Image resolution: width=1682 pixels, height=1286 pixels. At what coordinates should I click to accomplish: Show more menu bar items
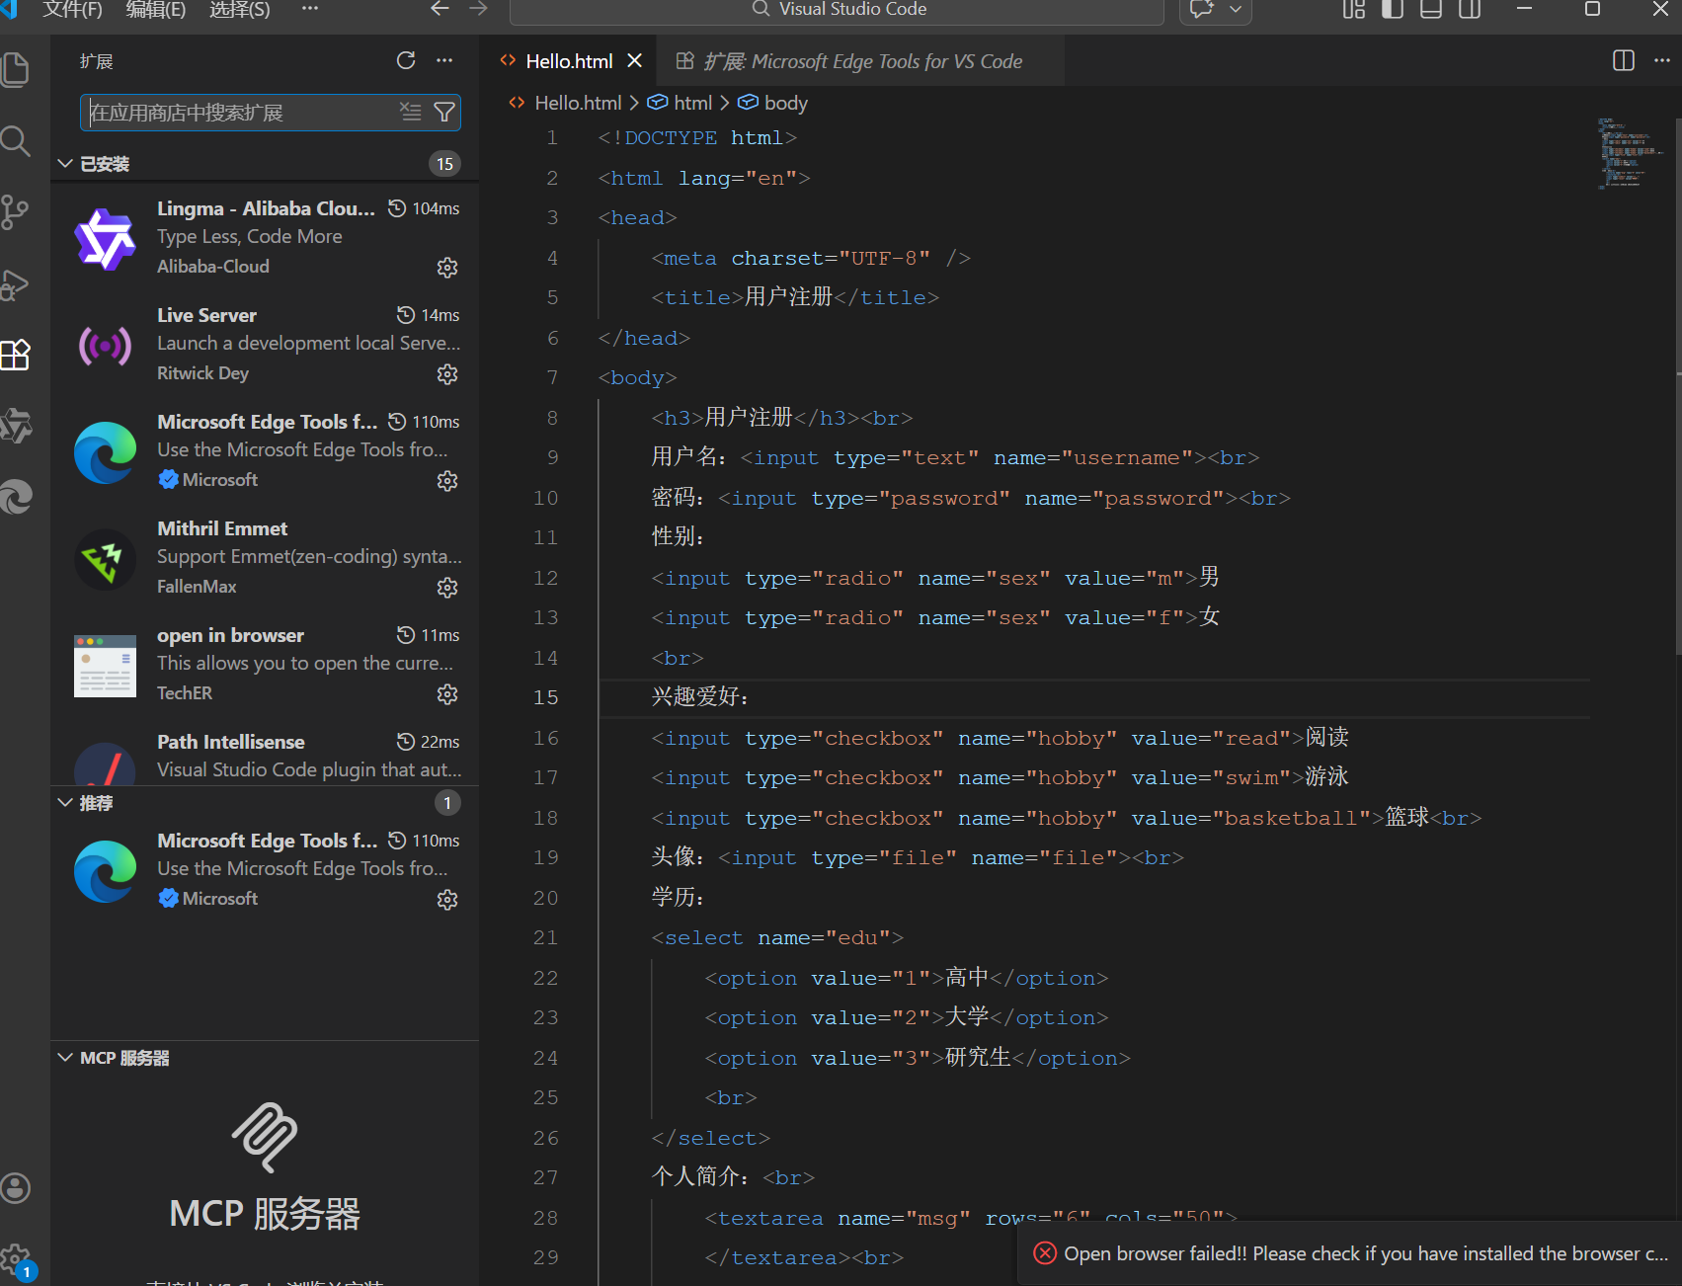click(x=310, y=9)
